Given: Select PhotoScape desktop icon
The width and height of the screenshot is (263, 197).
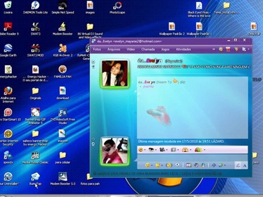Looking at the screenshot, I should click(x=117, y=7).
